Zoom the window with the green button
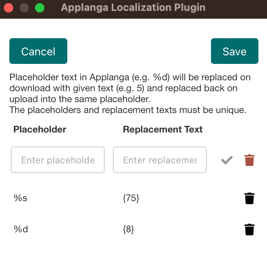This screenshot has width=267, height=258. tap(40, 8)
